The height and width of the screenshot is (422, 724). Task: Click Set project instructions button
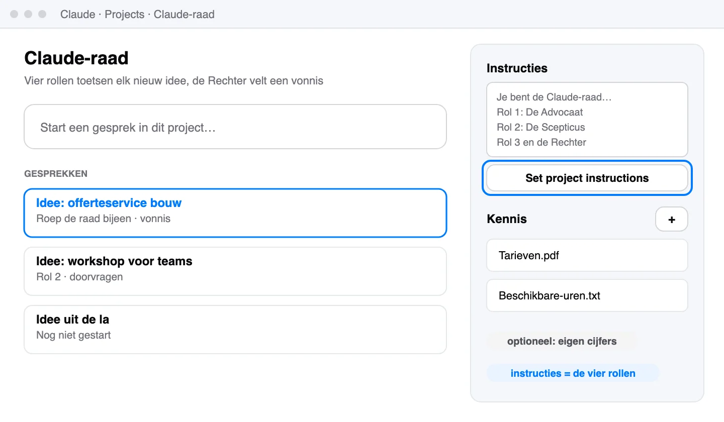(587, 178)
